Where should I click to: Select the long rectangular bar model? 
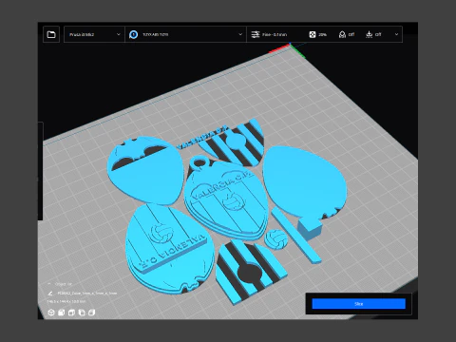296,236
